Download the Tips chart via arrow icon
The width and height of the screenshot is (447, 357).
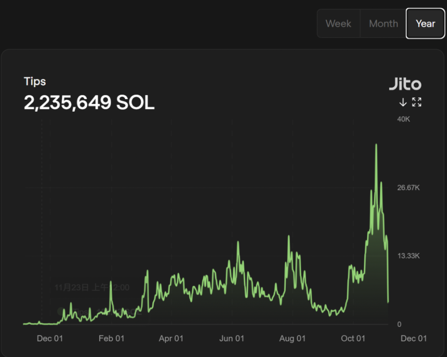(x=403, y=102)
